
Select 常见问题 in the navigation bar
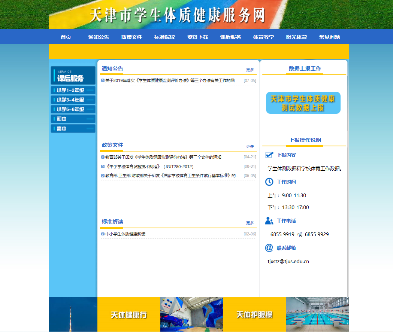pyautogui.click(x=329, y=37)
